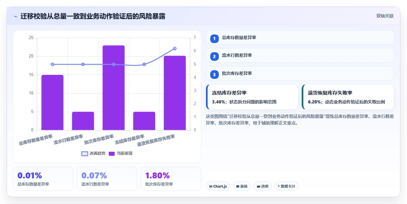This screenshot has height=204, width=407.
Task: Toggle the 当前表现 legend entry
Action: pos(121,153)
